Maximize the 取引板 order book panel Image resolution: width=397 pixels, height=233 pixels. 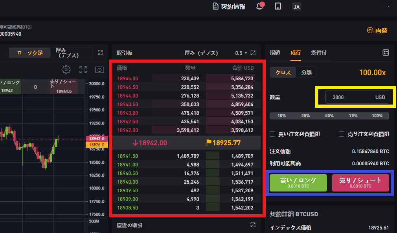click(253, 53)
